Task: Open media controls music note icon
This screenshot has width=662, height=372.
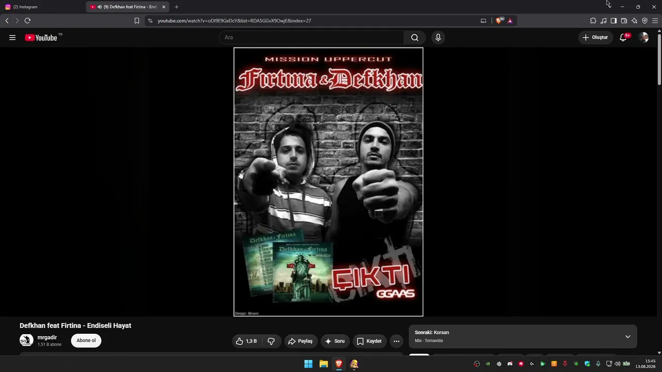Action: 604,21
